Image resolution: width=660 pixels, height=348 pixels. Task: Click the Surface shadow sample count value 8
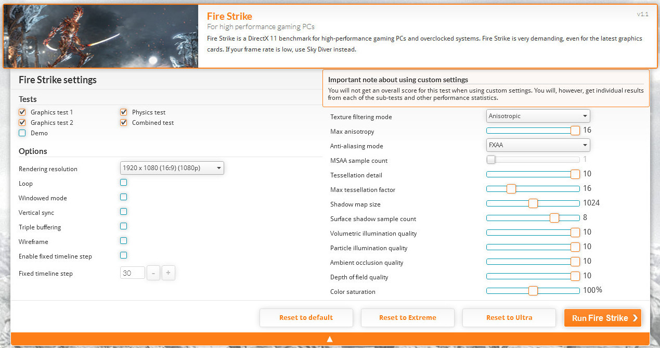pos(585,217)
